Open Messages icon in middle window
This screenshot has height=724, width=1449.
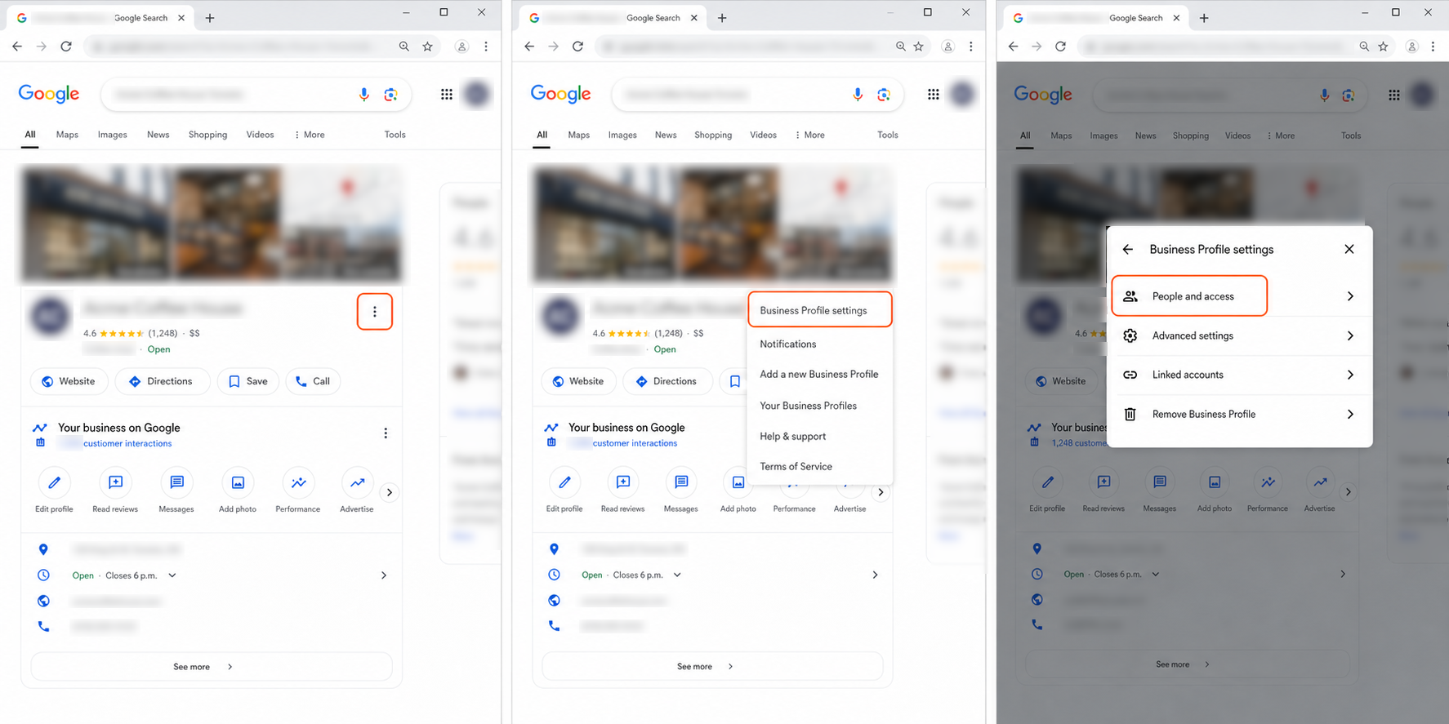click(681, 482)
